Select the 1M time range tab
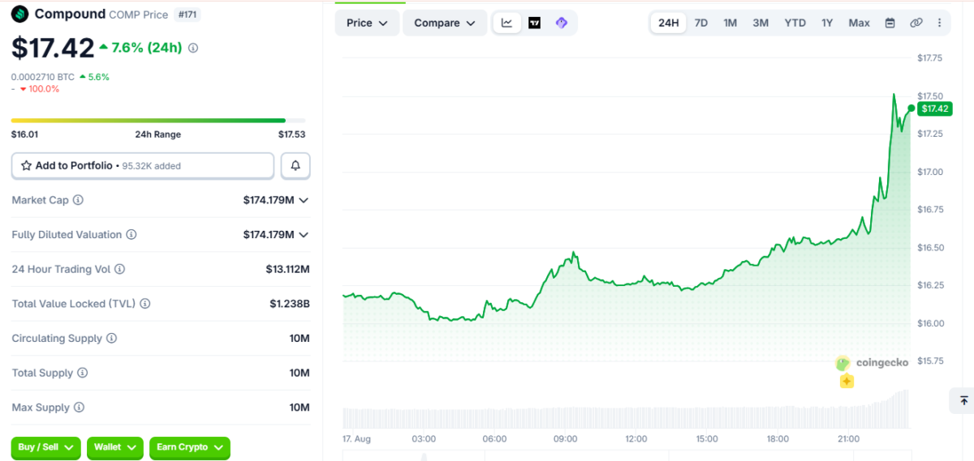This screenshot has height=461, width=974. coord(730,23)
